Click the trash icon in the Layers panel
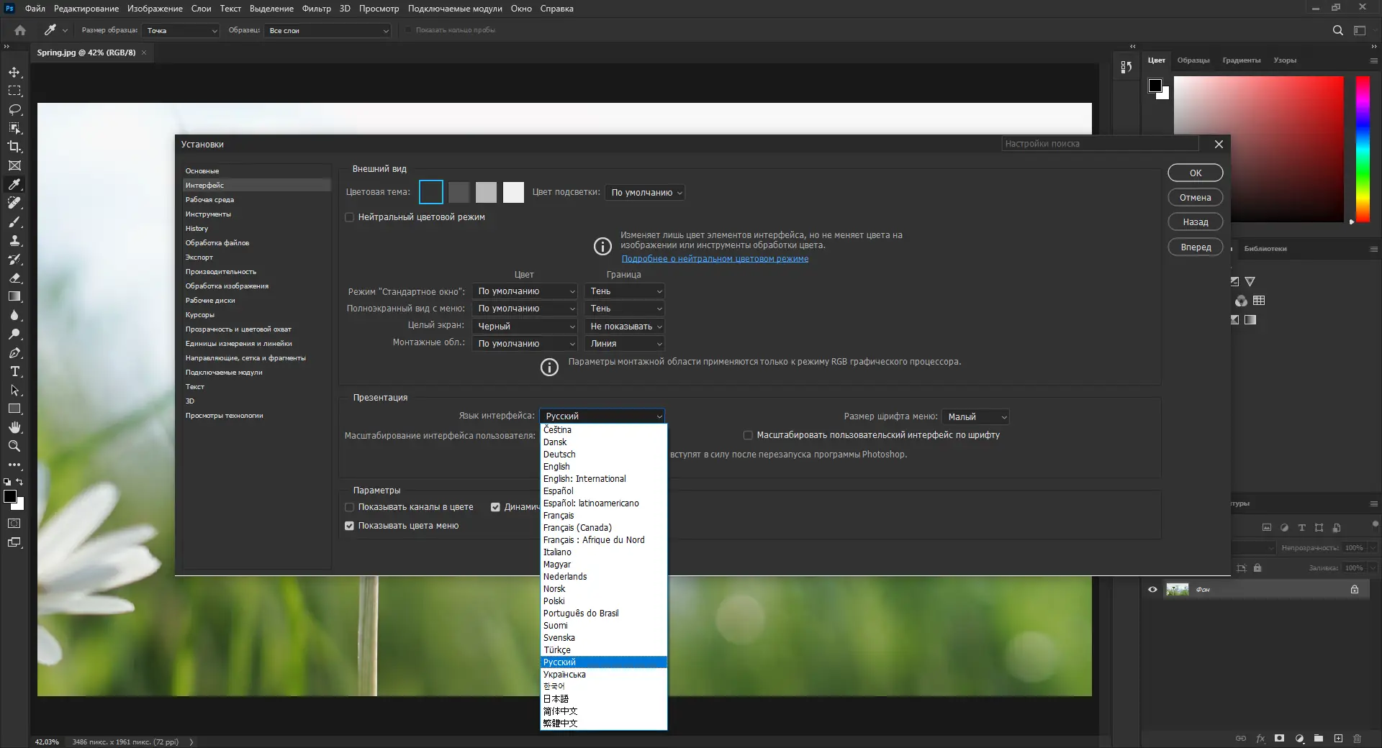 point(1357,739)
